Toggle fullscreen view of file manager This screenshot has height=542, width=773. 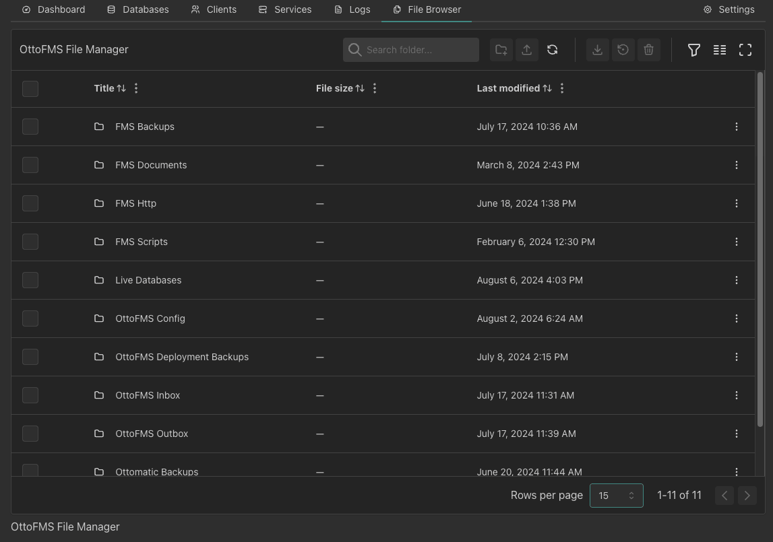point(745,50)
